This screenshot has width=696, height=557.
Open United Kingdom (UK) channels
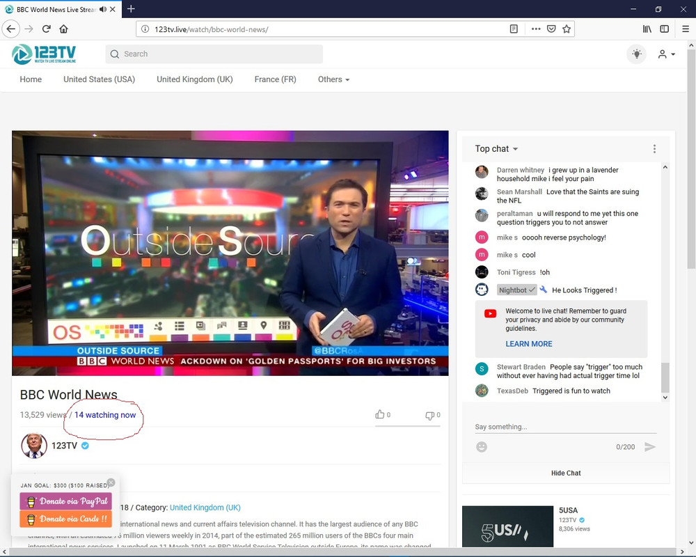pos(194,79)
